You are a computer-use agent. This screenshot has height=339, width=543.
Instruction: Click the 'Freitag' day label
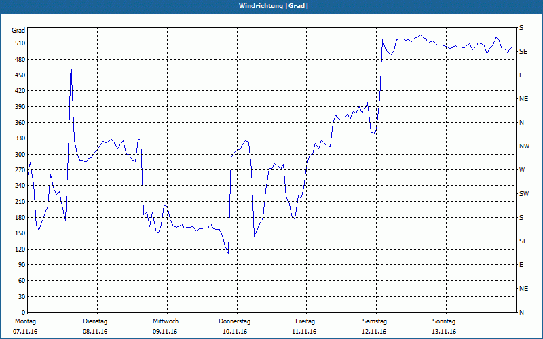pos(305,321)
